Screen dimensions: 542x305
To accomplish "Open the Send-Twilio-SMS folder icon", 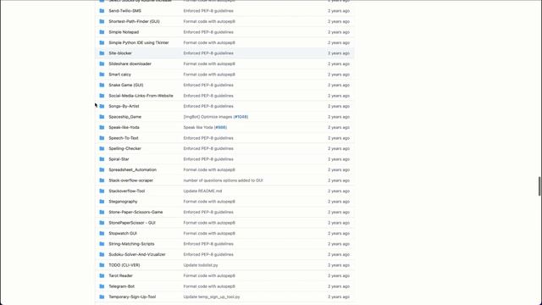I will coord(102,11).
